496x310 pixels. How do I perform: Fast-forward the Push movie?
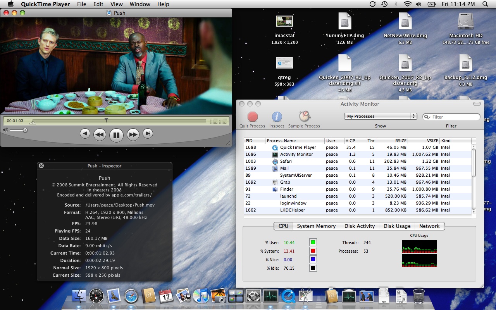pyautogui.click(x=133, y=134)
